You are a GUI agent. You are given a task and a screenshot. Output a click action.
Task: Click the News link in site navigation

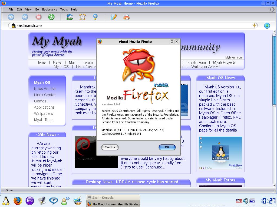57,62
